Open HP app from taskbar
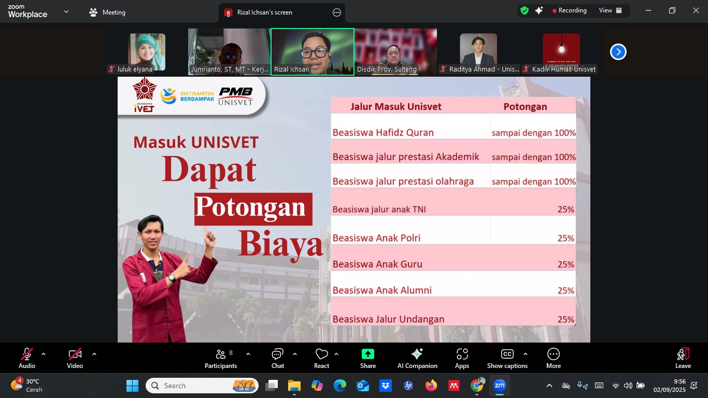The height and width of the screenshot is (398, 708). click(x=408, y=386)
